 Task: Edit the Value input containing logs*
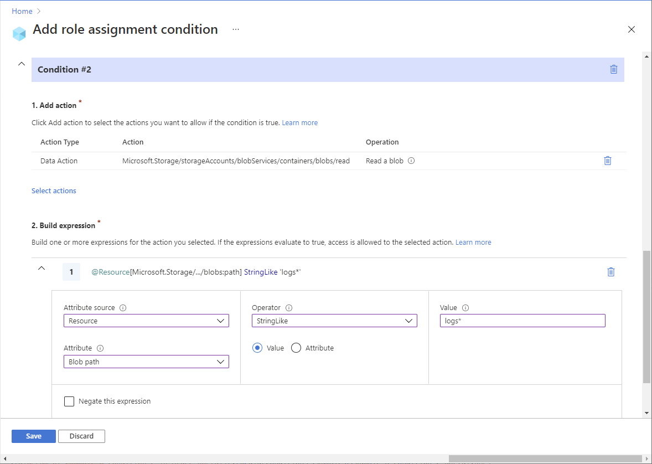coord(522,321)
